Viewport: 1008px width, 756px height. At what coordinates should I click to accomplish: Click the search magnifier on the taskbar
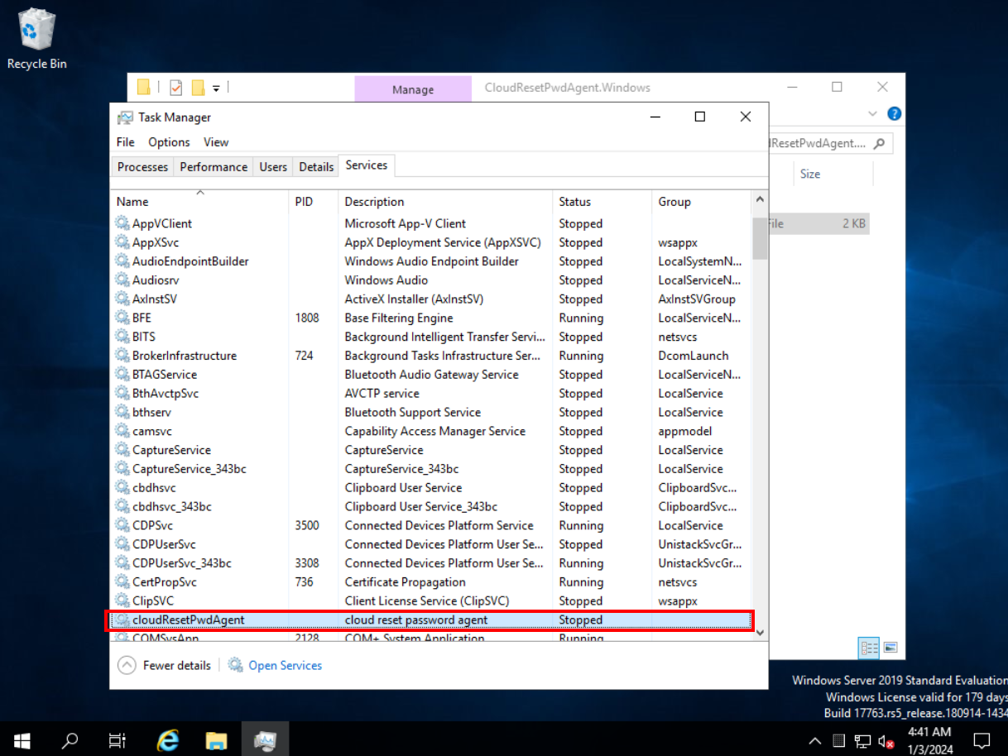tap(70, 739)
